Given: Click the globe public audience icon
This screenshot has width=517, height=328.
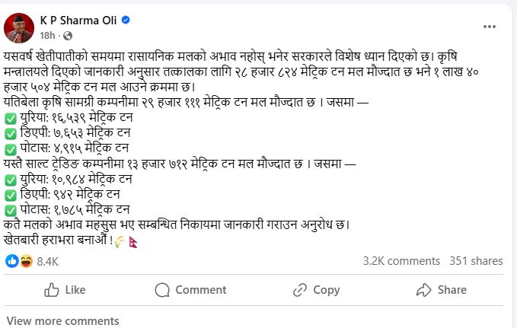Looking at the screenshot, I should (67, 36).
